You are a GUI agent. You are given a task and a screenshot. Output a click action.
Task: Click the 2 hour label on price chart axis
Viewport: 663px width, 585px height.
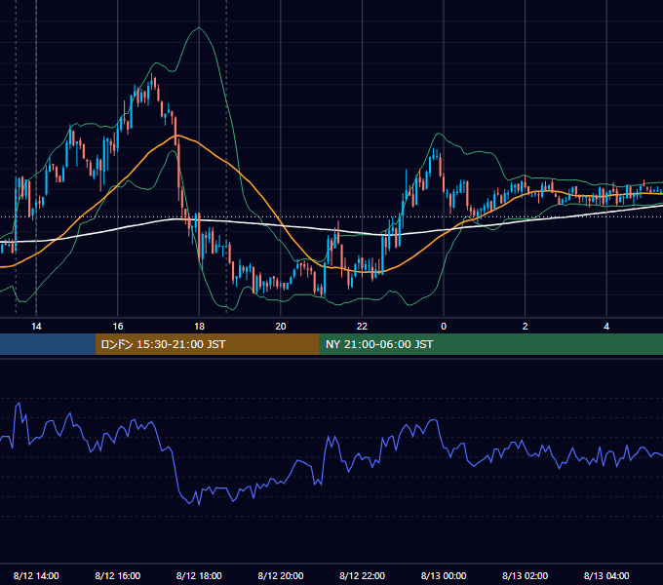526,327
